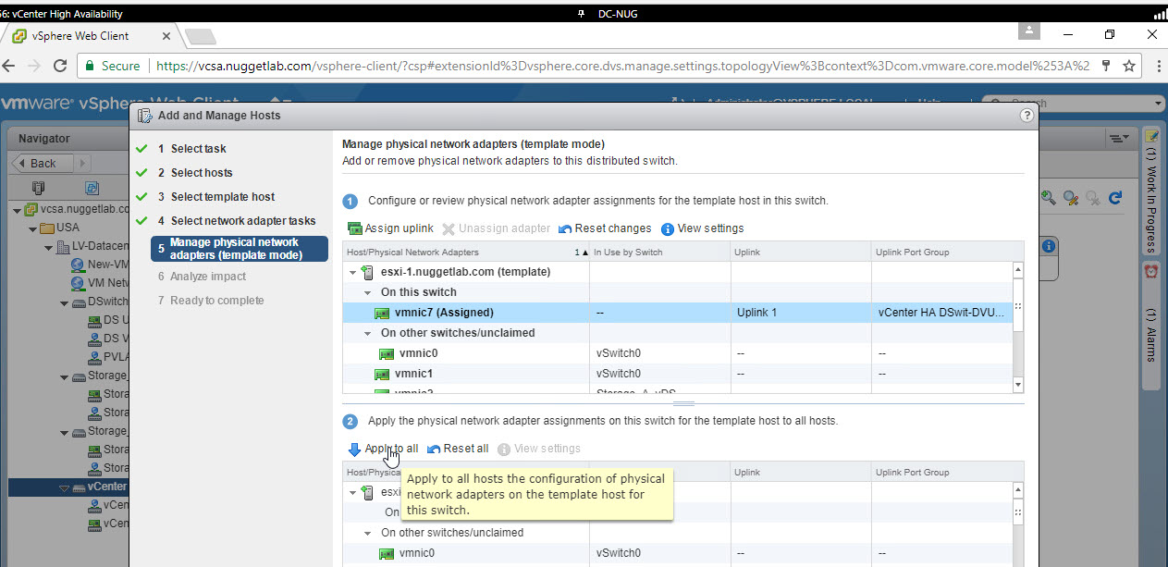This screenshot has width=1168, height=567.
Task: Click the upper adapter list scroll-down arrow
Action: [x=1018, y=384]
